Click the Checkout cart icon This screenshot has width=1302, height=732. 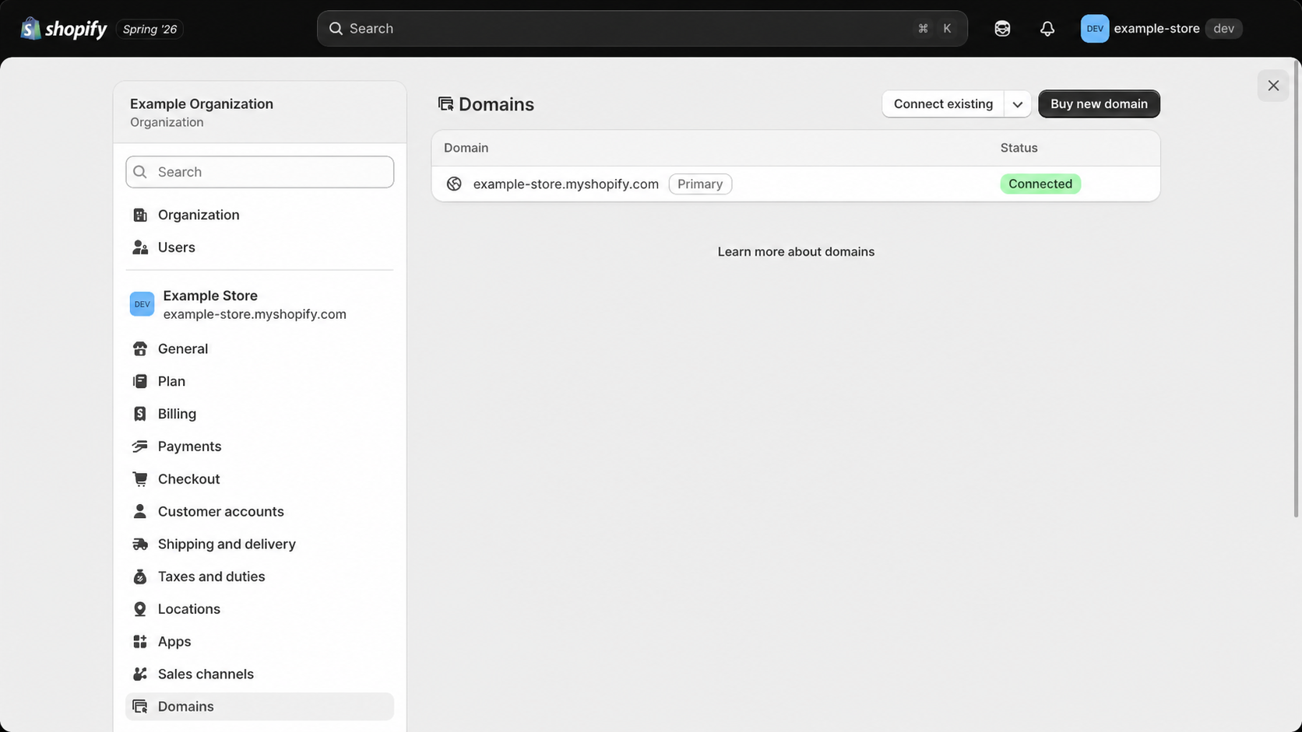tap(140, 479)
